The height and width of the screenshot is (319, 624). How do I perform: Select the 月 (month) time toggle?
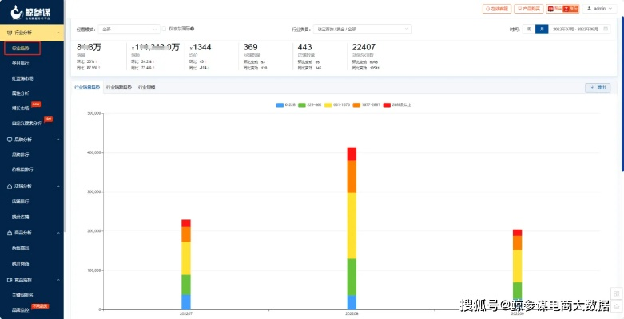point(542,29)
